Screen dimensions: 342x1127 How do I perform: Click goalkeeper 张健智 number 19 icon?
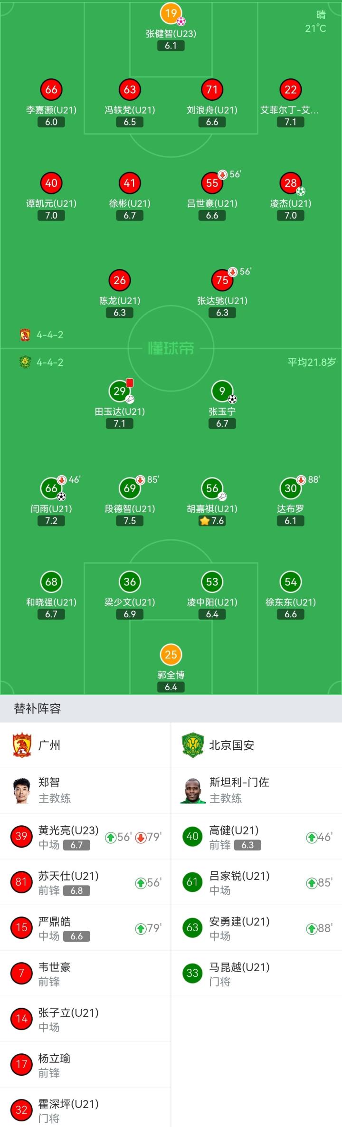click(x=171, y=14)
